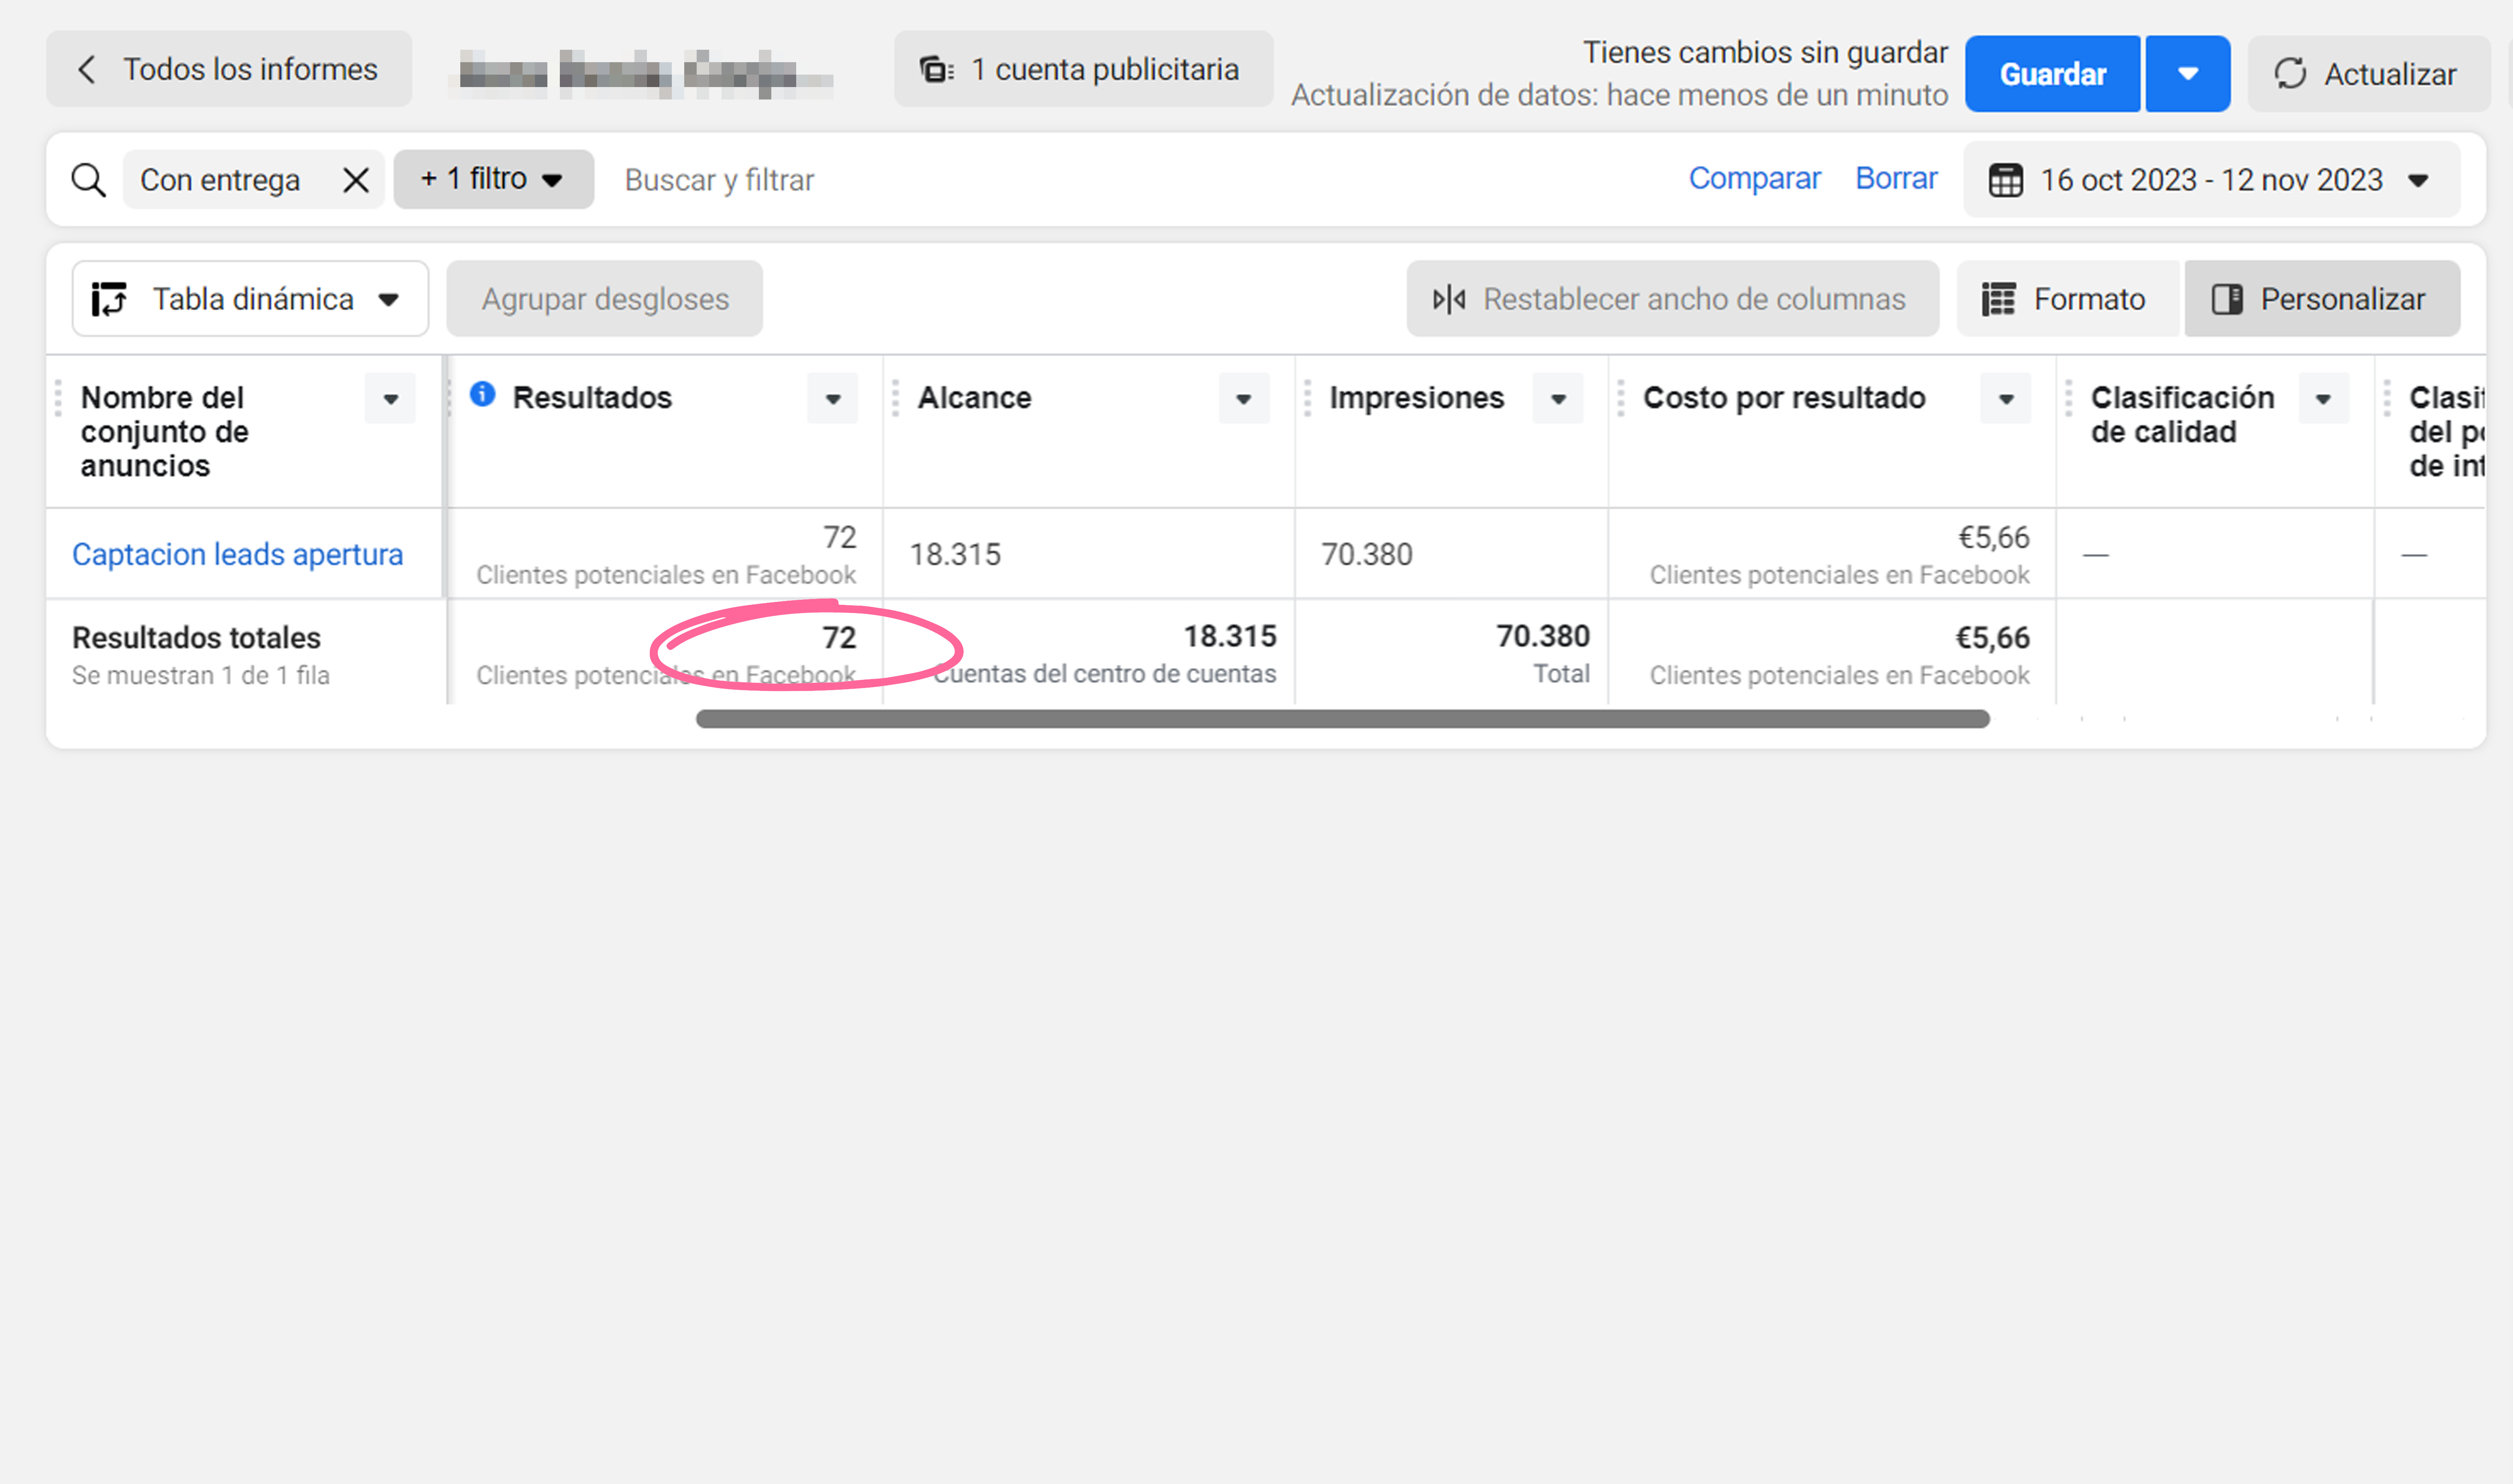Expand the Guardar options arrow
Viewport: 2513px width, 1484px height.
click(x=2188, y=74)
